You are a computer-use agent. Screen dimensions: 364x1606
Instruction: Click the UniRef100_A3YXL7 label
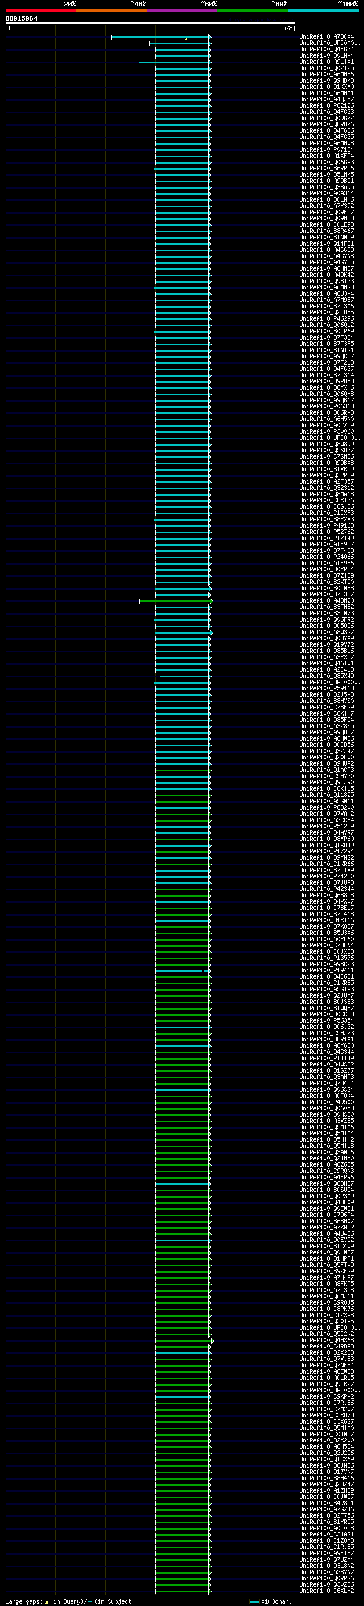point(326,657)
